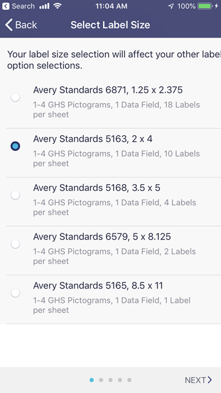Image resolution: width=221 pixels, height=393 pixels.
Task: Select the Avery Standards 6871 radio button
Action: (15, 97)
